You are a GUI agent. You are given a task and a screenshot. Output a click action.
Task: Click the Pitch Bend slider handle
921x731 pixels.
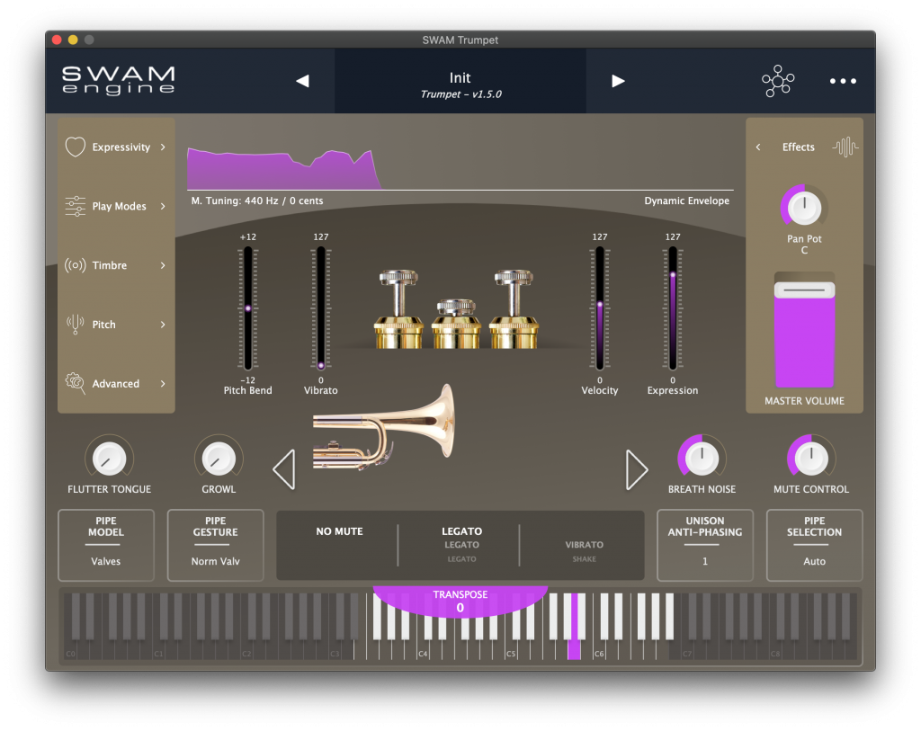tap(248, 308)
